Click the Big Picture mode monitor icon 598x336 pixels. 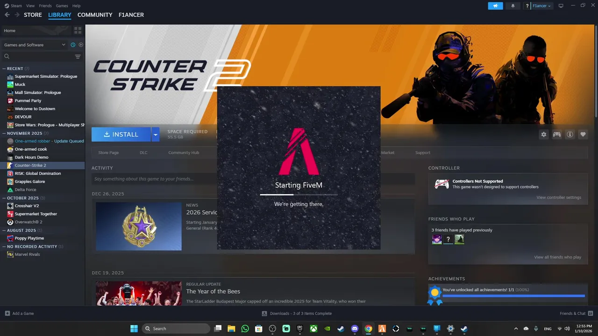[x=561, y=6]
